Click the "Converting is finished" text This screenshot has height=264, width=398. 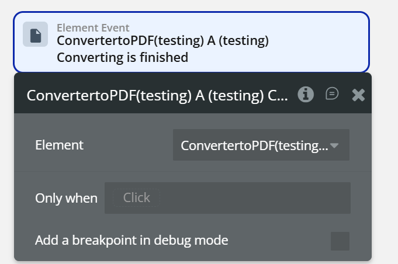122,57
